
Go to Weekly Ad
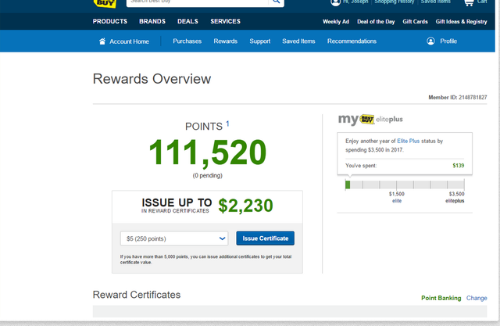[336, 22]
